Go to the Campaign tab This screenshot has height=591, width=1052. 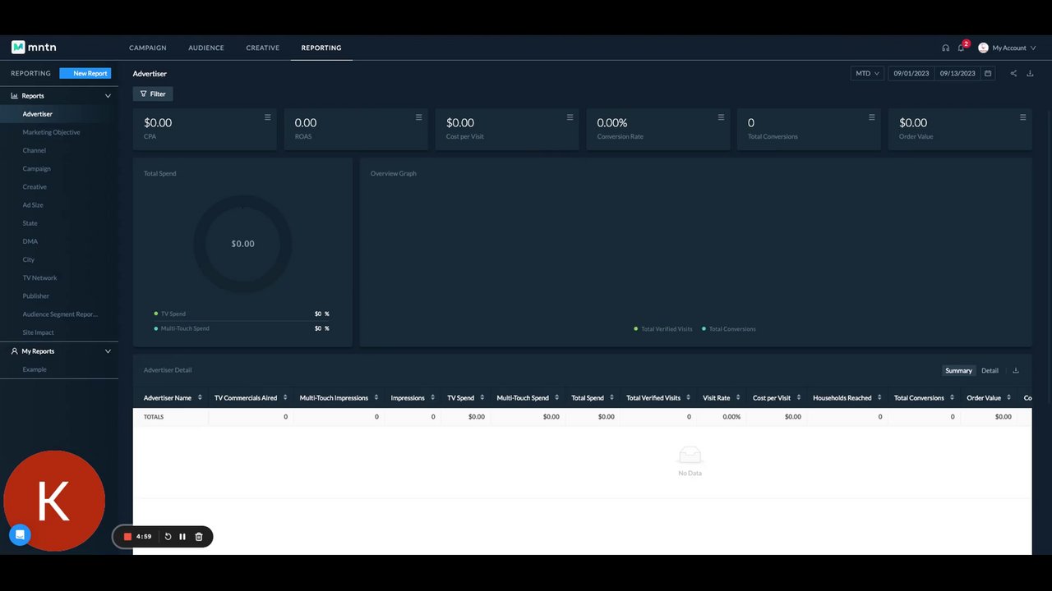point(148,48)
